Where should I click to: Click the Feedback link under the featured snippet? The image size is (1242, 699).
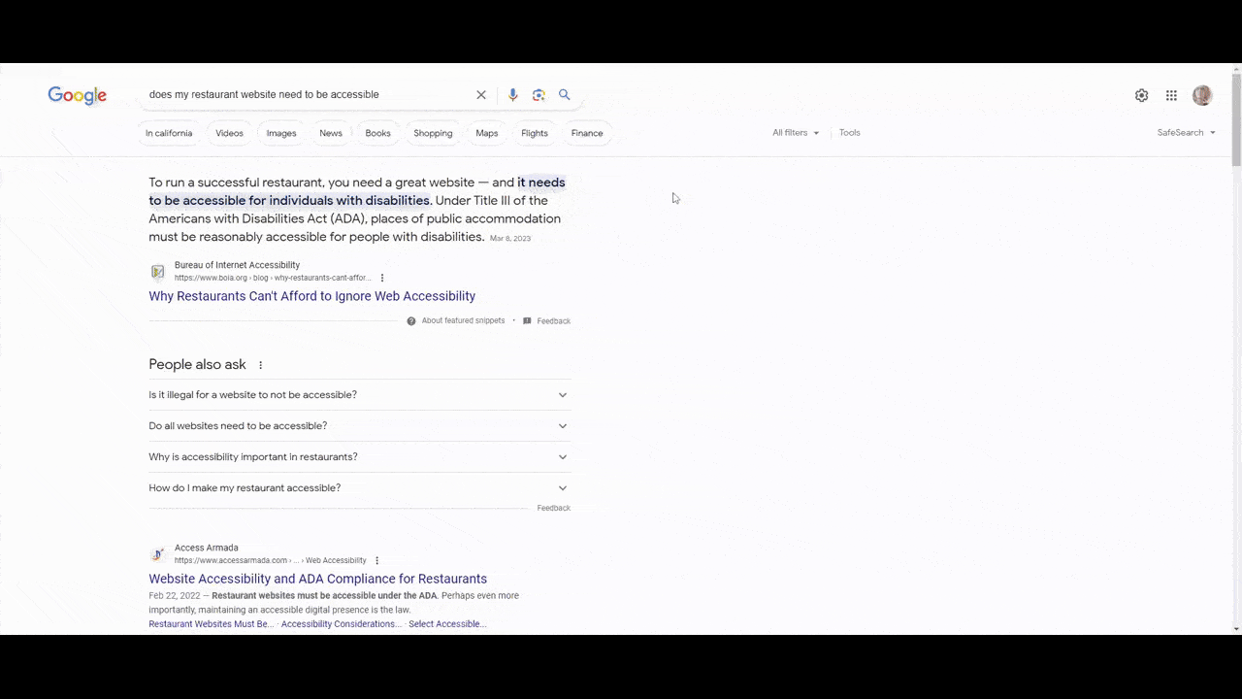[554, 321]
